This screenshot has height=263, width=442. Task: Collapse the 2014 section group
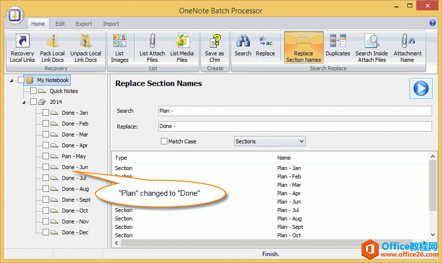[x=24, y=102]
